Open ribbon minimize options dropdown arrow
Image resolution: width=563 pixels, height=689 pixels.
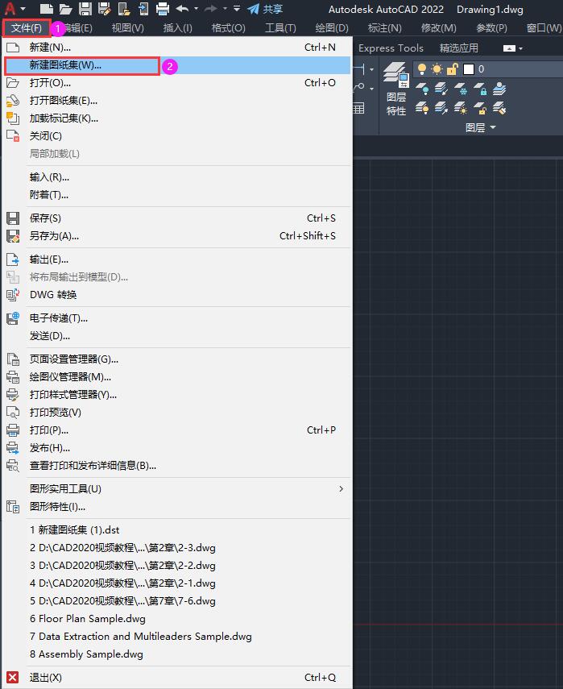click(x=521, y=48)
